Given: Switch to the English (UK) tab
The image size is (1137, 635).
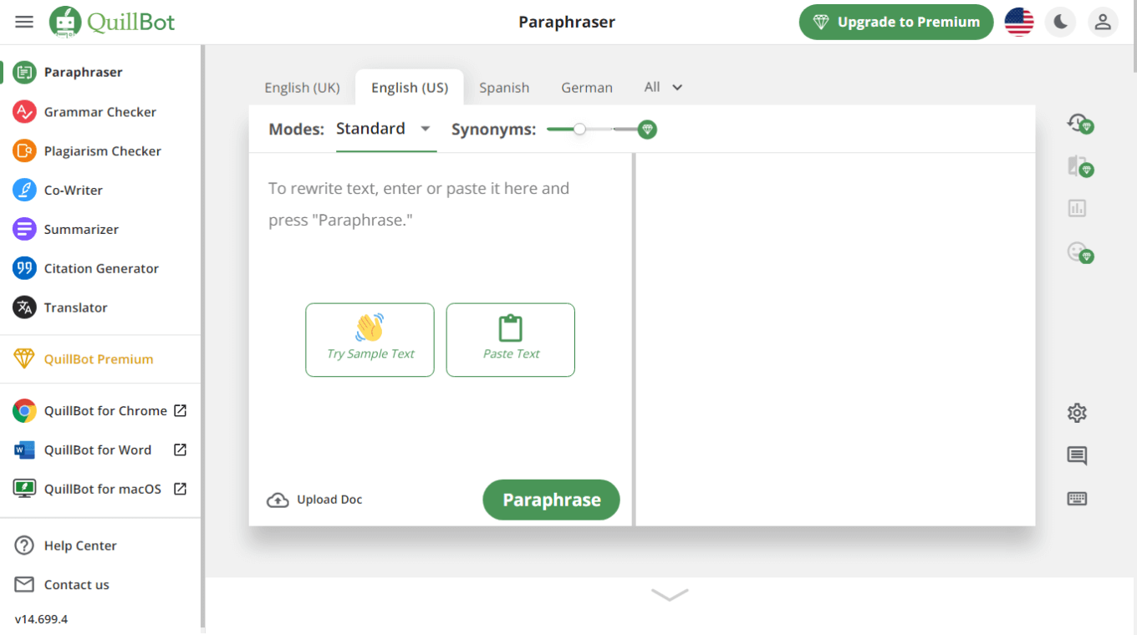Looking at the screenshot, I should tap(302, 88).
